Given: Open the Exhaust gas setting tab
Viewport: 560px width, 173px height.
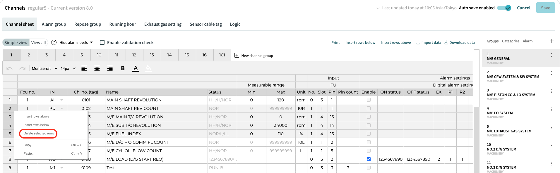Looking at the screenshot, I should (163, 24).
